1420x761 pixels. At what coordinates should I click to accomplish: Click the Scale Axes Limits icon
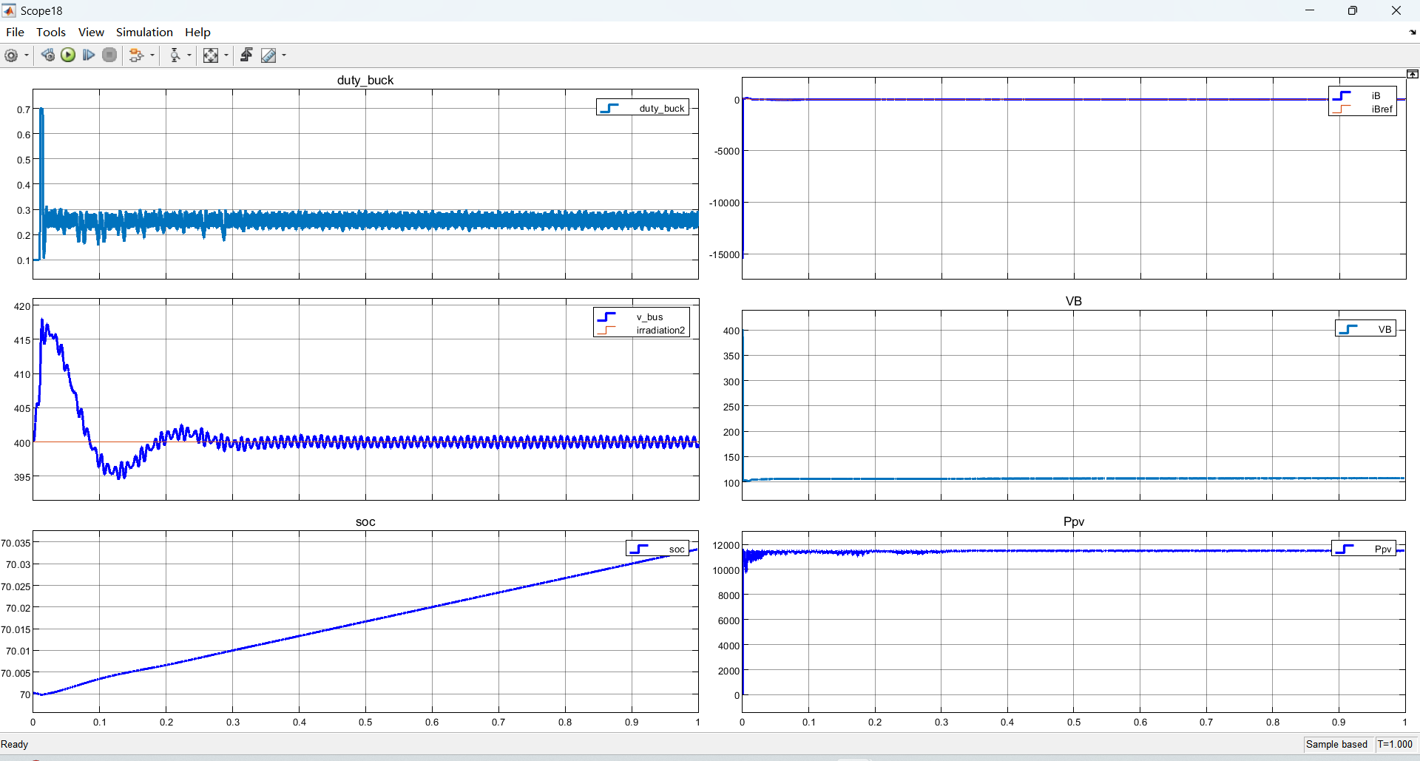(x=211, y=55)
